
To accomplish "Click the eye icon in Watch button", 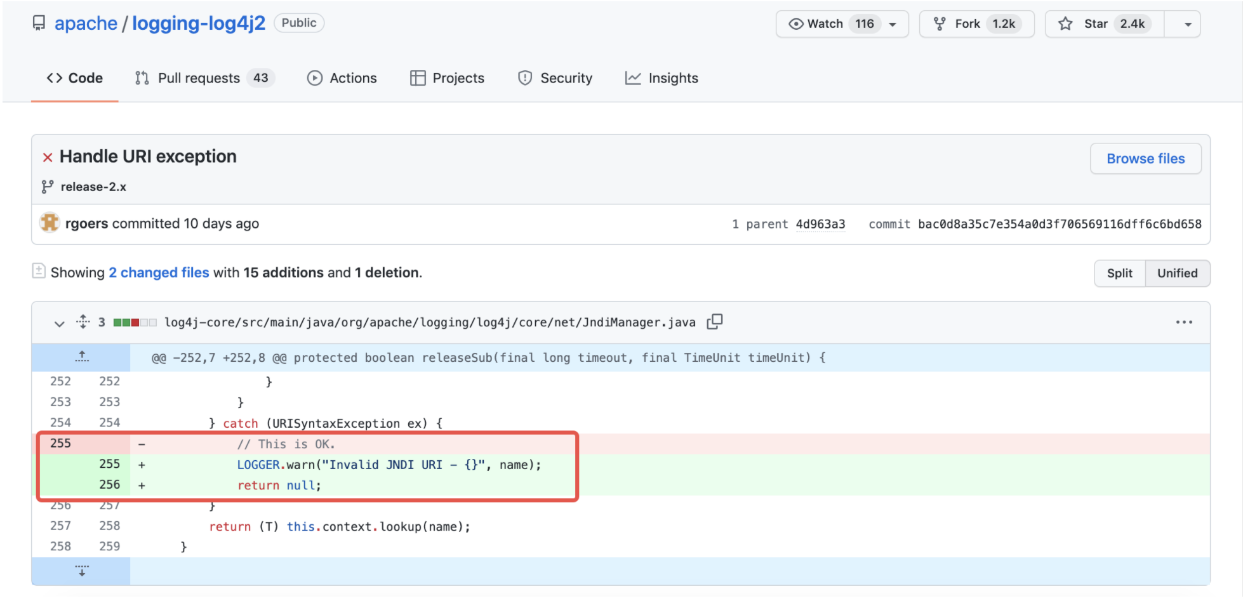I will click(795, 24).
